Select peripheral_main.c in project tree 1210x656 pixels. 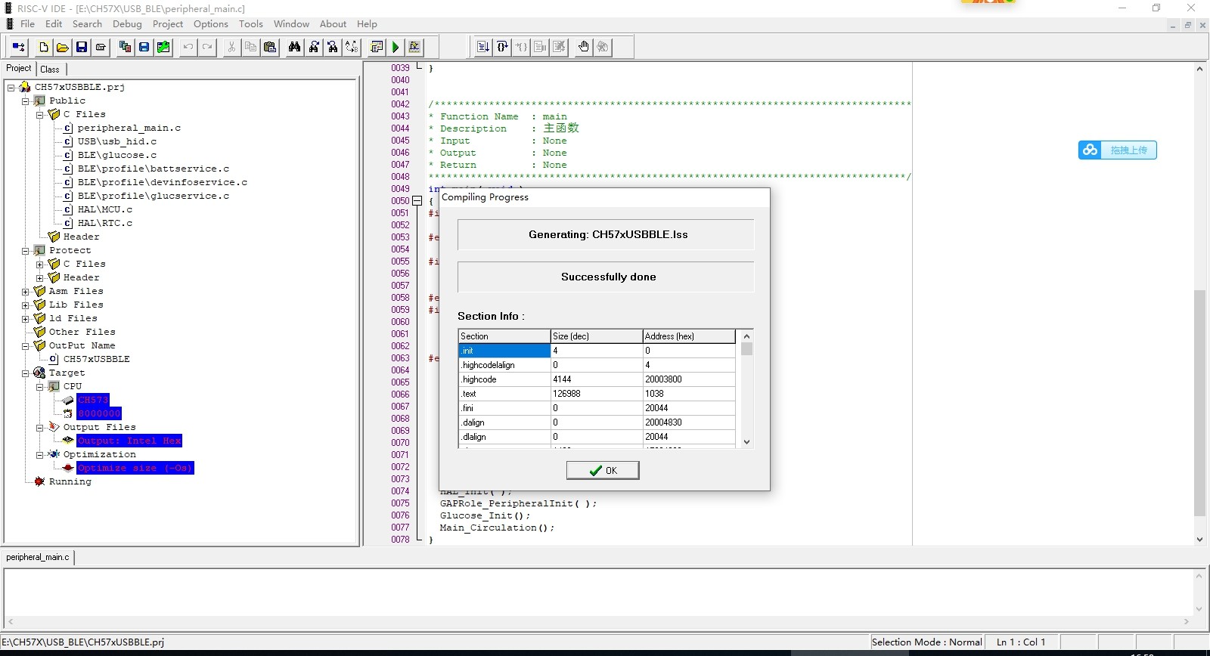click(x=129, y=128)
